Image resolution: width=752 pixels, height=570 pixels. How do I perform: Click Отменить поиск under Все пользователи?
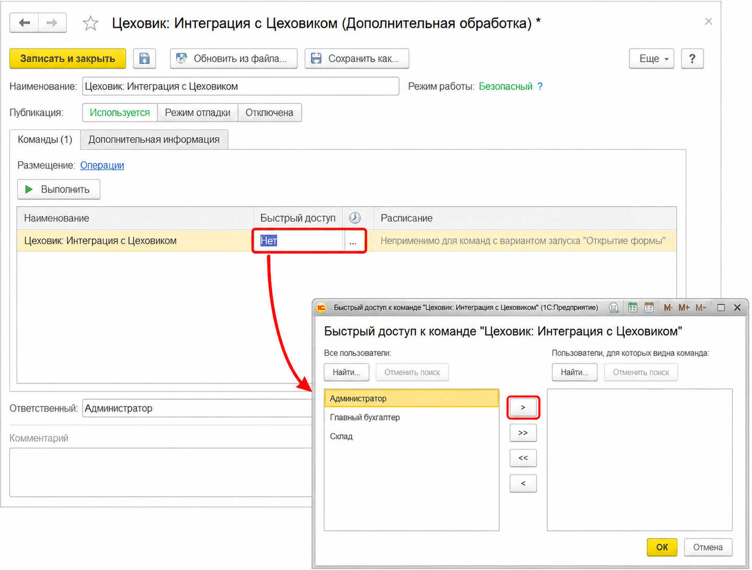point(412,372)
